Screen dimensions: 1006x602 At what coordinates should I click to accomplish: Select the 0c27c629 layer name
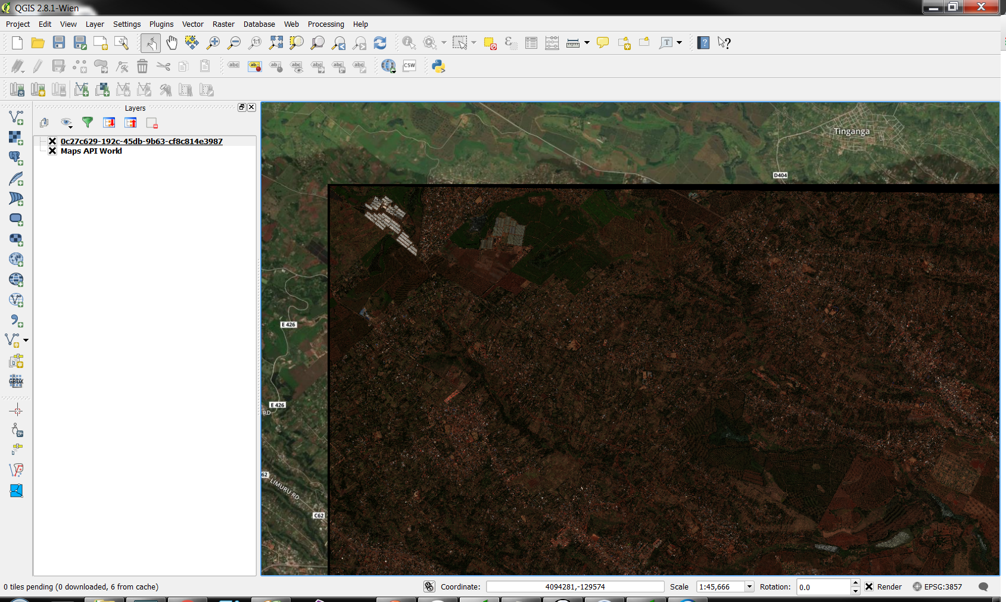[x=141, y=142]
